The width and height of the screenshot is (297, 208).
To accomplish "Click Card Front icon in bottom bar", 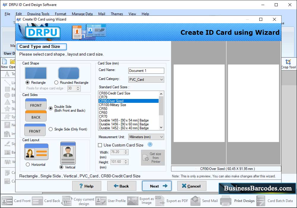I will tap(7, 201).
